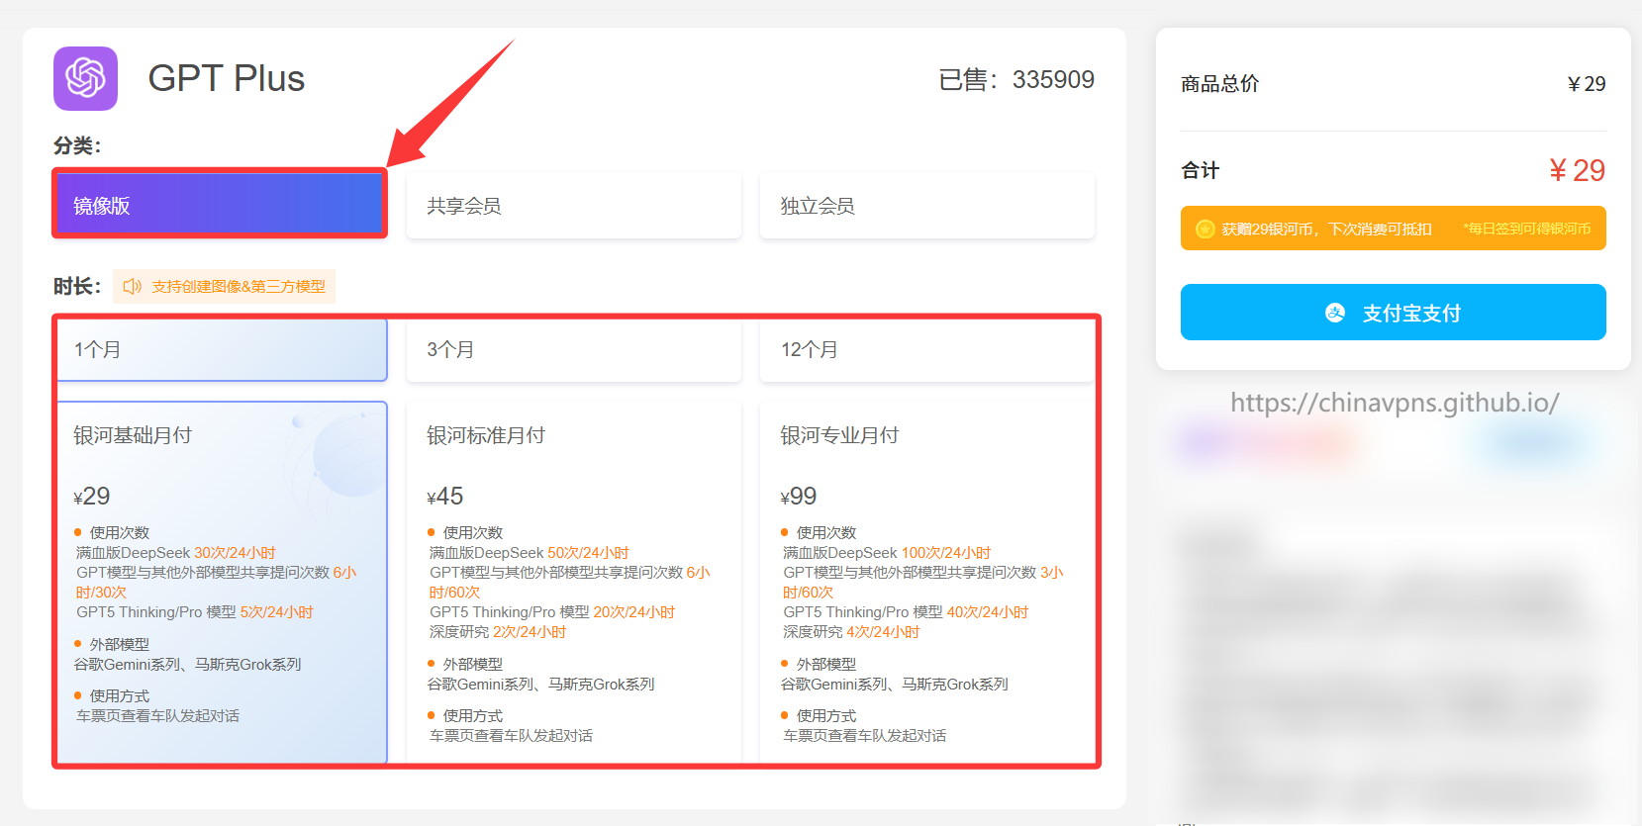Select the 银河专业月付 ¥99 plan card
The width and height of the screenshot is (1642, 826).
(927, 582)
